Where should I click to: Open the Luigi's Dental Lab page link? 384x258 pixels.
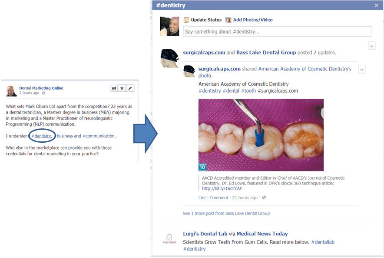tap(205, 234)
